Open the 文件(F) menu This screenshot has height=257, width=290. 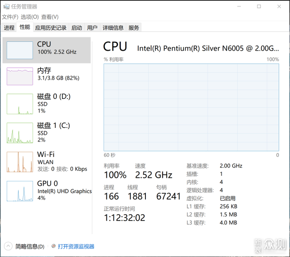tap(10, 17)
